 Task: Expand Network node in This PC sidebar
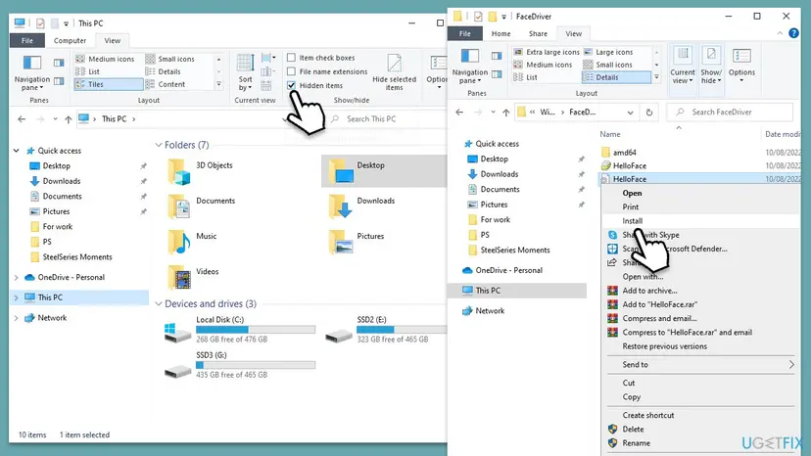17,318
